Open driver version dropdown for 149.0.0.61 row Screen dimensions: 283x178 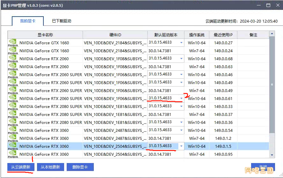(182, 98)
